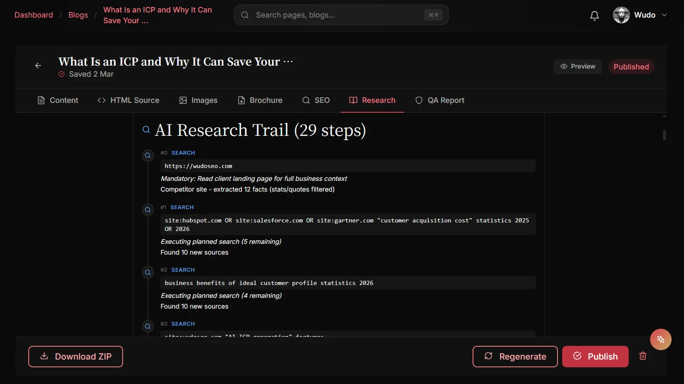The image size is (684, 384).
Task: Click 'Found 10 new sources' under step #2
Action: [x=195, y=306]
